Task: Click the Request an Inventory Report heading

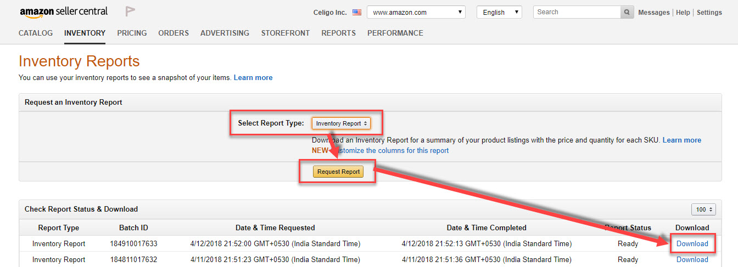Action: point(74,102)
